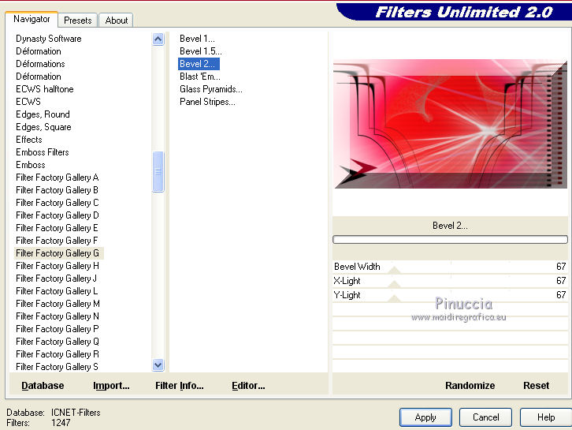
Task: Select Filter Factory Gallery M
Action: click(58, 304)
